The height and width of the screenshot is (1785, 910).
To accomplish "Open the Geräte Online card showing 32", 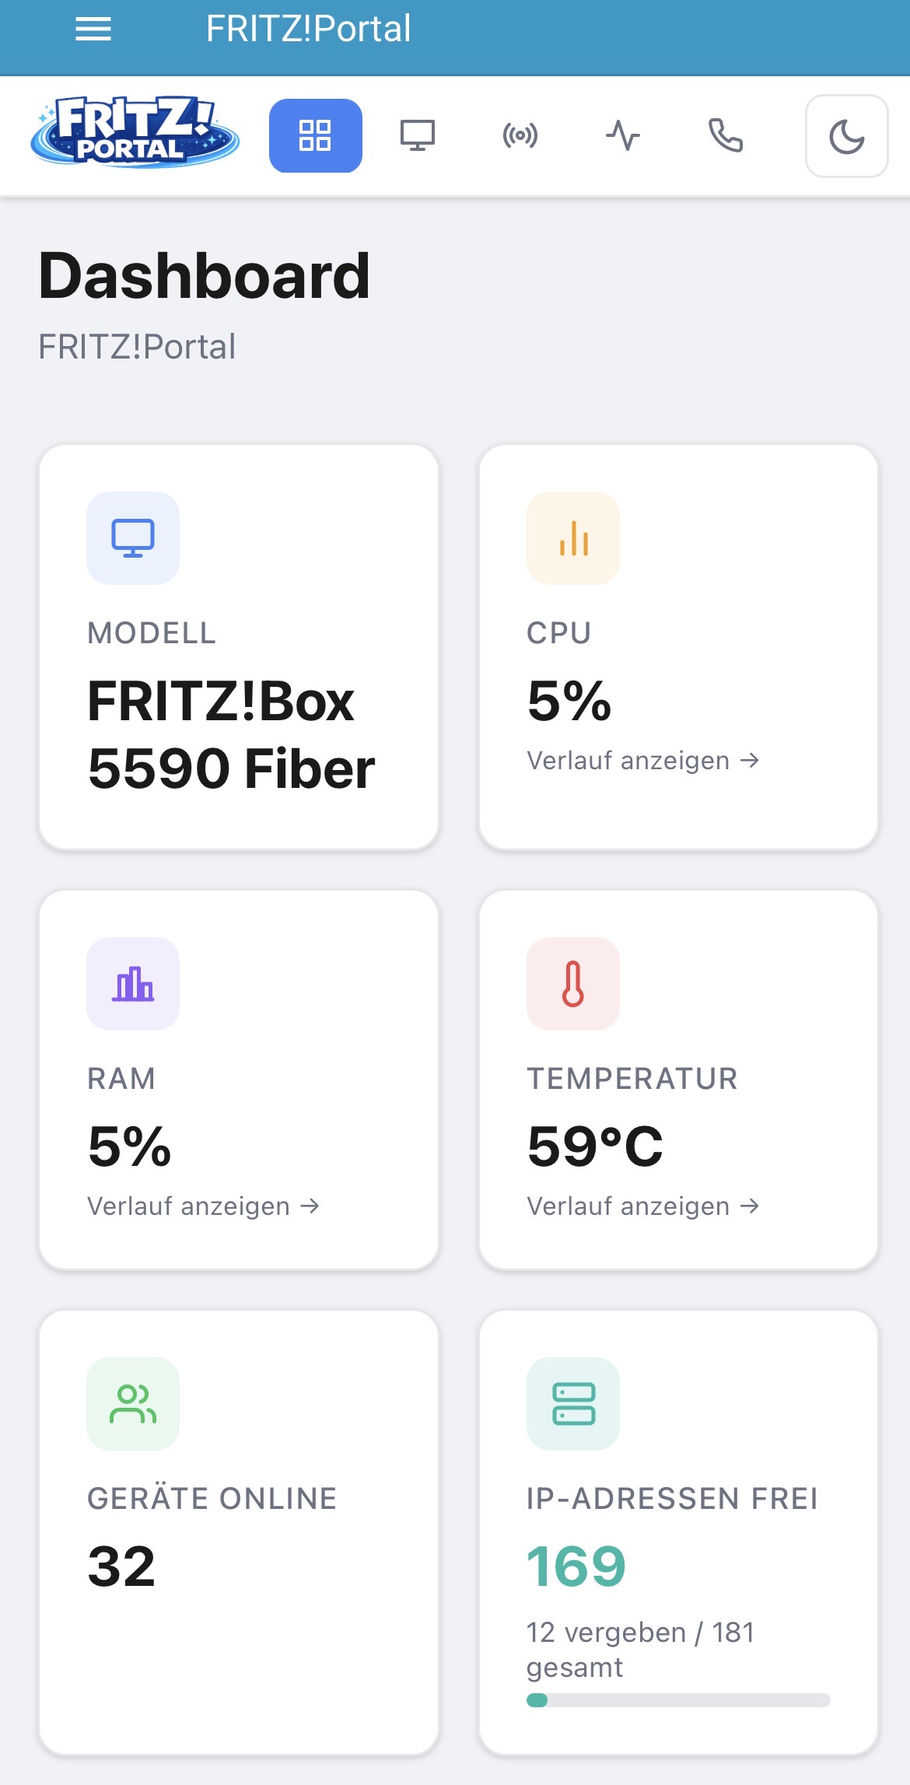I will coord(239,1532).
